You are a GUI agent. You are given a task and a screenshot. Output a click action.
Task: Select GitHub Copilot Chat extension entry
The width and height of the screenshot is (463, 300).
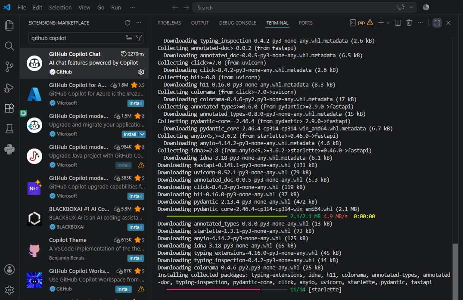click(84, 63)
